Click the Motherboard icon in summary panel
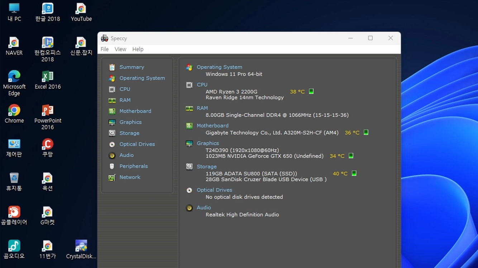The image size is (478, 268). click(x=189, y=126)
